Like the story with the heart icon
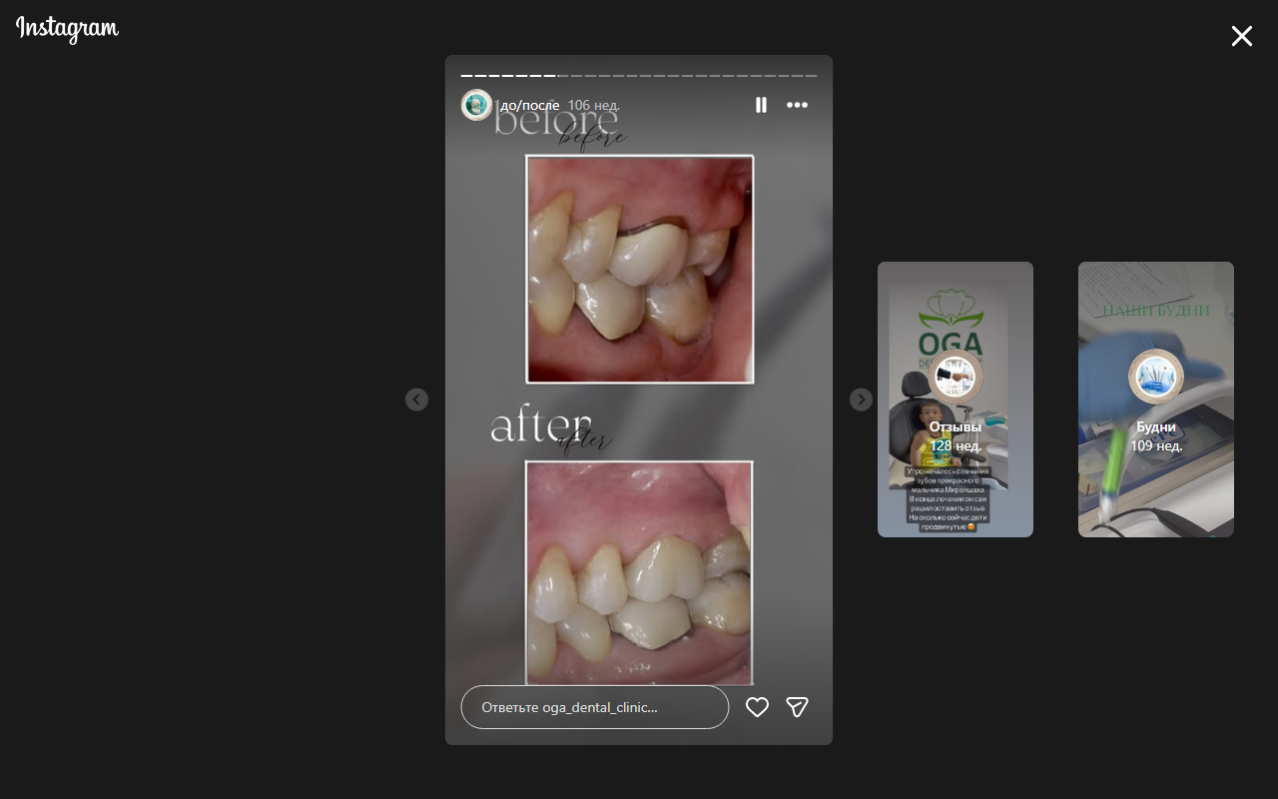This screenshot has height=799, width=1278. pyautogui.click(x=758, y=707)
